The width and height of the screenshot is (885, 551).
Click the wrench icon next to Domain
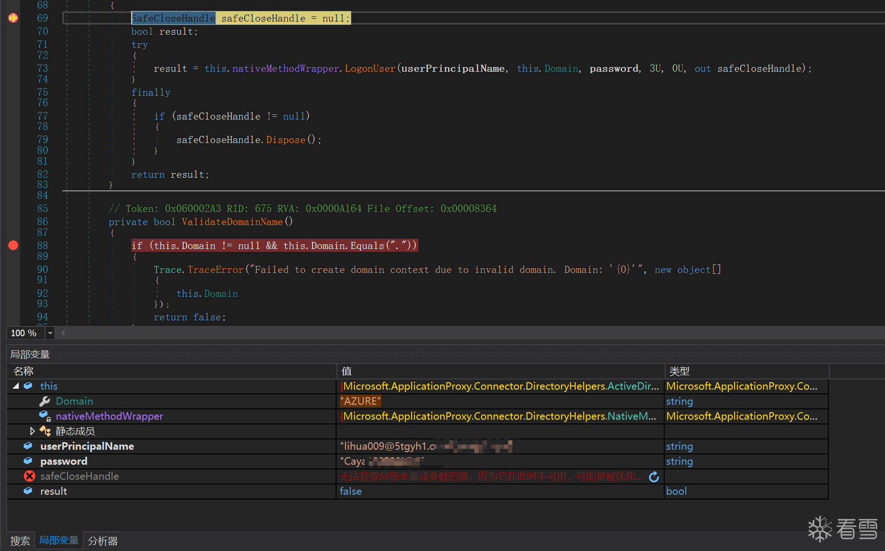point(45,401)
